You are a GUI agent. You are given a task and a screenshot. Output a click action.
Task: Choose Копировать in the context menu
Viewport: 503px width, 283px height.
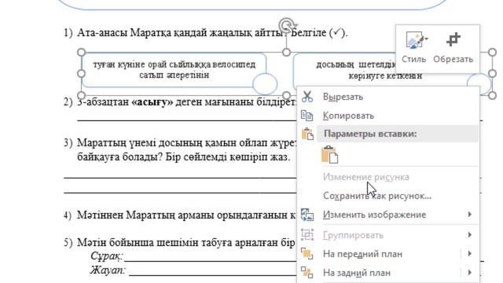[x=348, y=116]
